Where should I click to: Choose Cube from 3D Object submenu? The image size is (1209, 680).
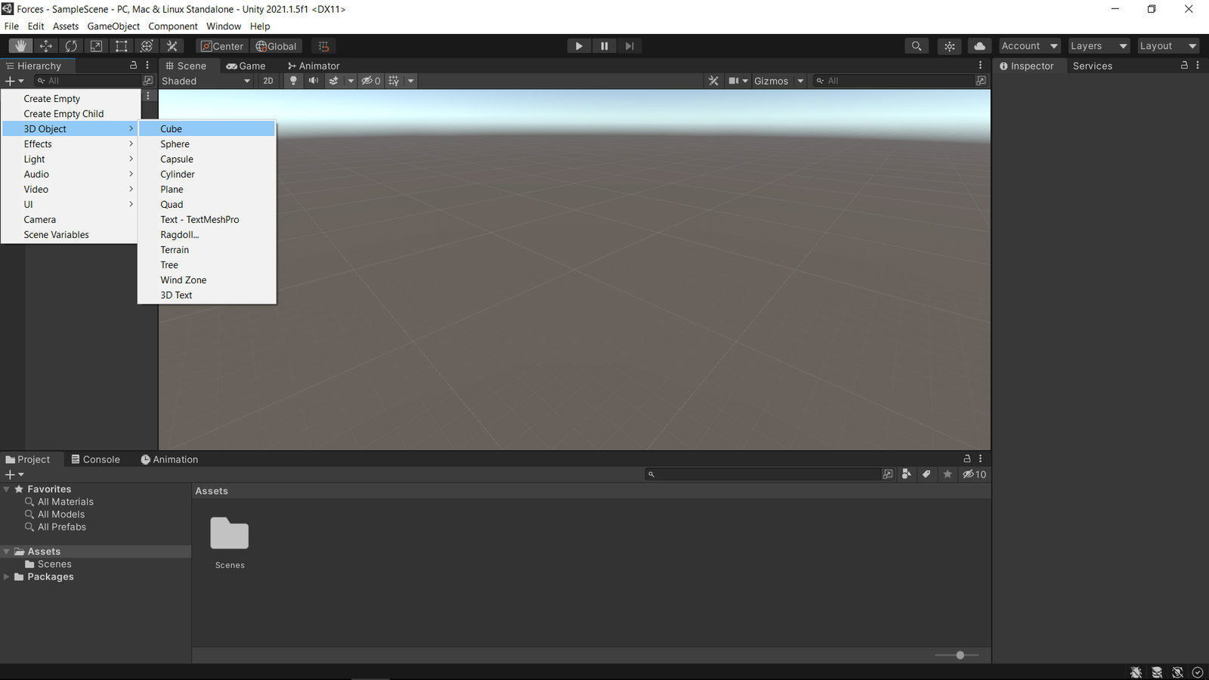[172, 129]
